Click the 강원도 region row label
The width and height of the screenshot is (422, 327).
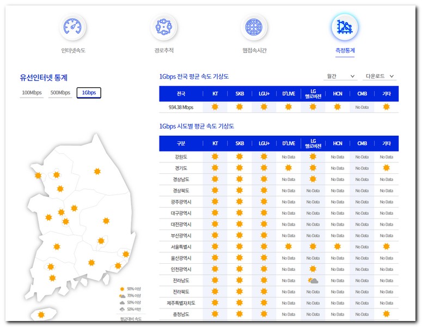tap(181, 157)
